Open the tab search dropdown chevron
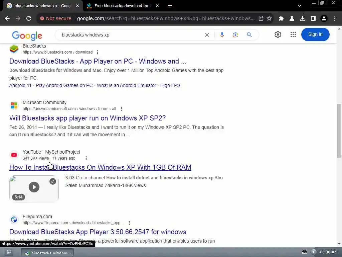 [300, 6]
